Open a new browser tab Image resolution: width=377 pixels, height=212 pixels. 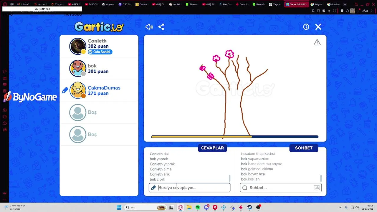tap(345, 4)
